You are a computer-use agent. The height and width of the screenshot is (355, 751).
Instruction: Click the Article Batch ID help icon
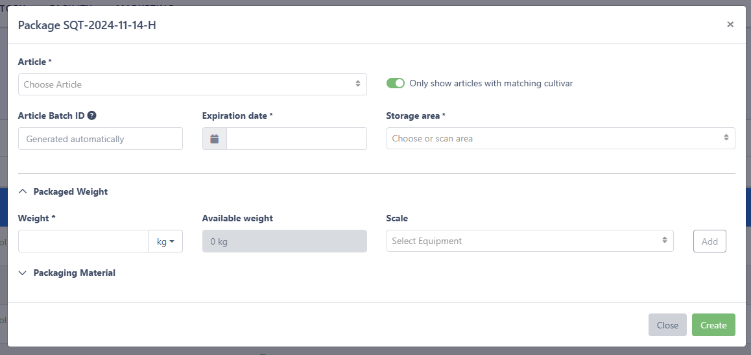[x=92, y=116]
